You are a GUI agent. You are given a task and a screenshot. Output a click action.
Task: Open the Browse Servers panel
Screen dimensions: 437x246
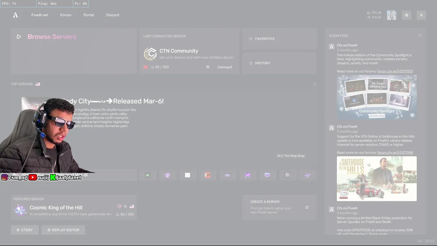[x=74, y=51]
